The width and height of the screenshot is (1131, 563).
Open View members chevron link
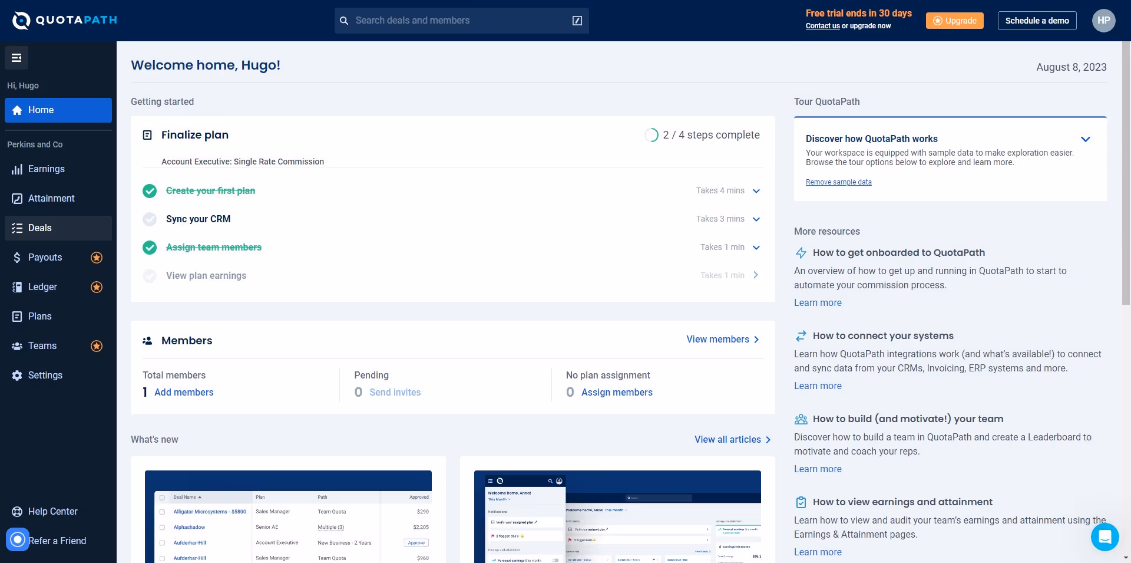723,340
